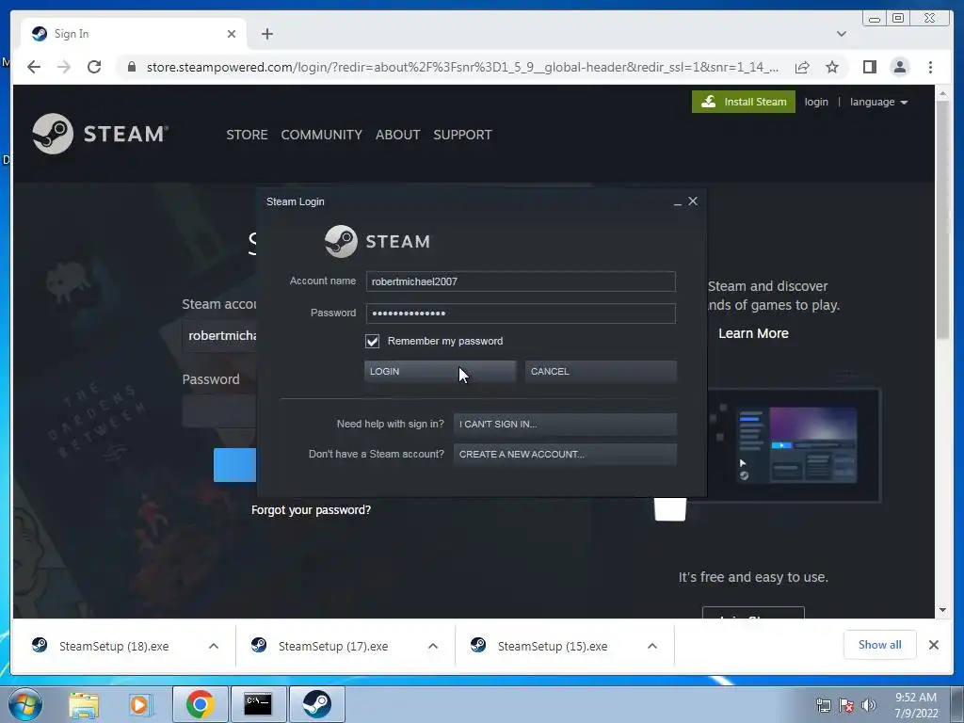Click the green Install Steam button
Image resolution: width=964 pixels, height=723 pixels.
click(x=744, y=102)
